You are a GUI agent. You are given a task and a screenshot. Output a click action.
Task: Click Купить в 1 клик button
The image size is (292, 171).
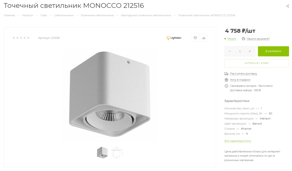pos(257,63)
